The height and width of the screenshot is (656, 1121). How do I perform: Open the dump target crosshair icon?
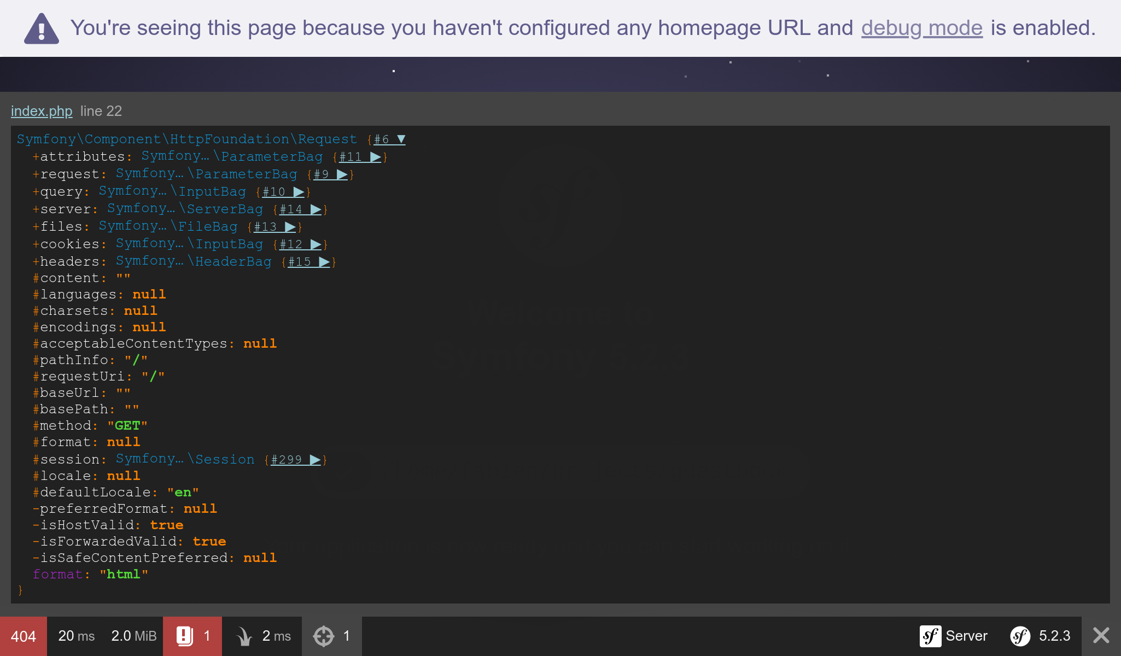coord(323,636)
